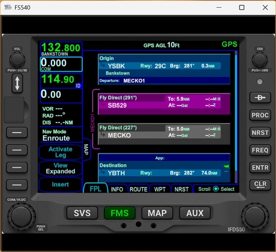Click the NRST bezel button

[x=260, y=133]
